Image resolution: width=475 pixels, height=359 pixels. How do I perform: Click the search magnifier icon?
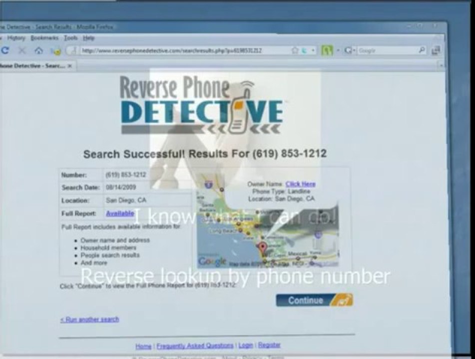(422, 50)
